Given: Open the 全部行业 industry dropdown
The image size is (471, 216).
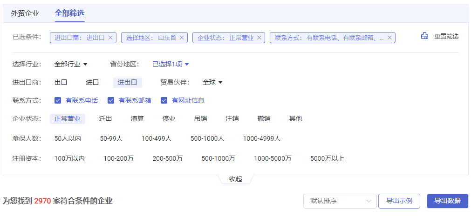Looking at the screenshot, I should point(71,64).
